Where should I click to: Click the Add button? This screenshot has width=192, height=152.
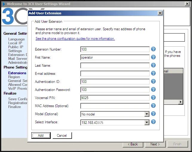point(41,136)
